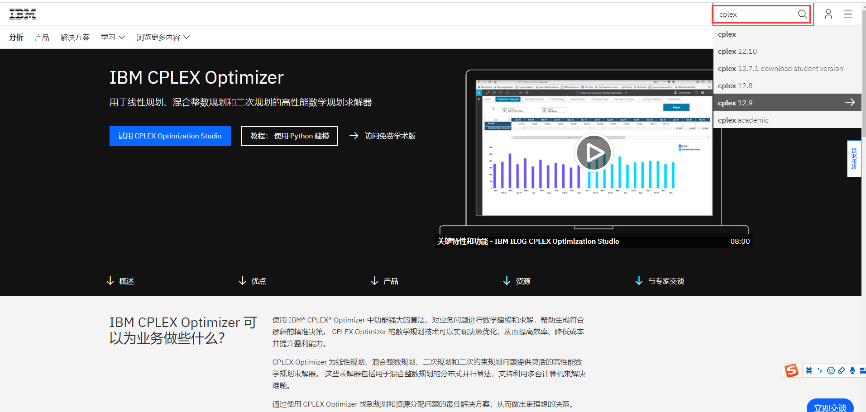Play the CPLEX Optimization Studio video

click(x=593, y=152)
